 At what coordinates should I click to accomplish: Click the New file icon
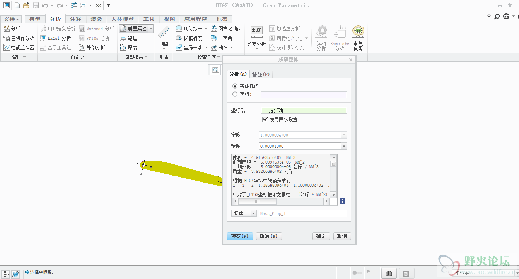(x=17, y=5)
